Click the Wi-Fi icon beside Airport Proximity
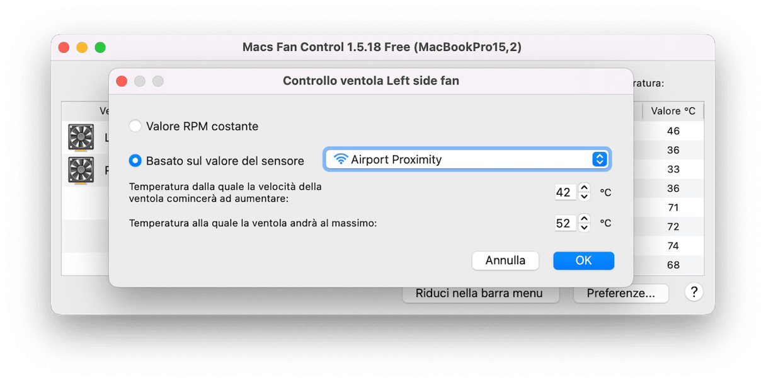The height and width of the screenshot is (382, 766). tap(341, 159)
